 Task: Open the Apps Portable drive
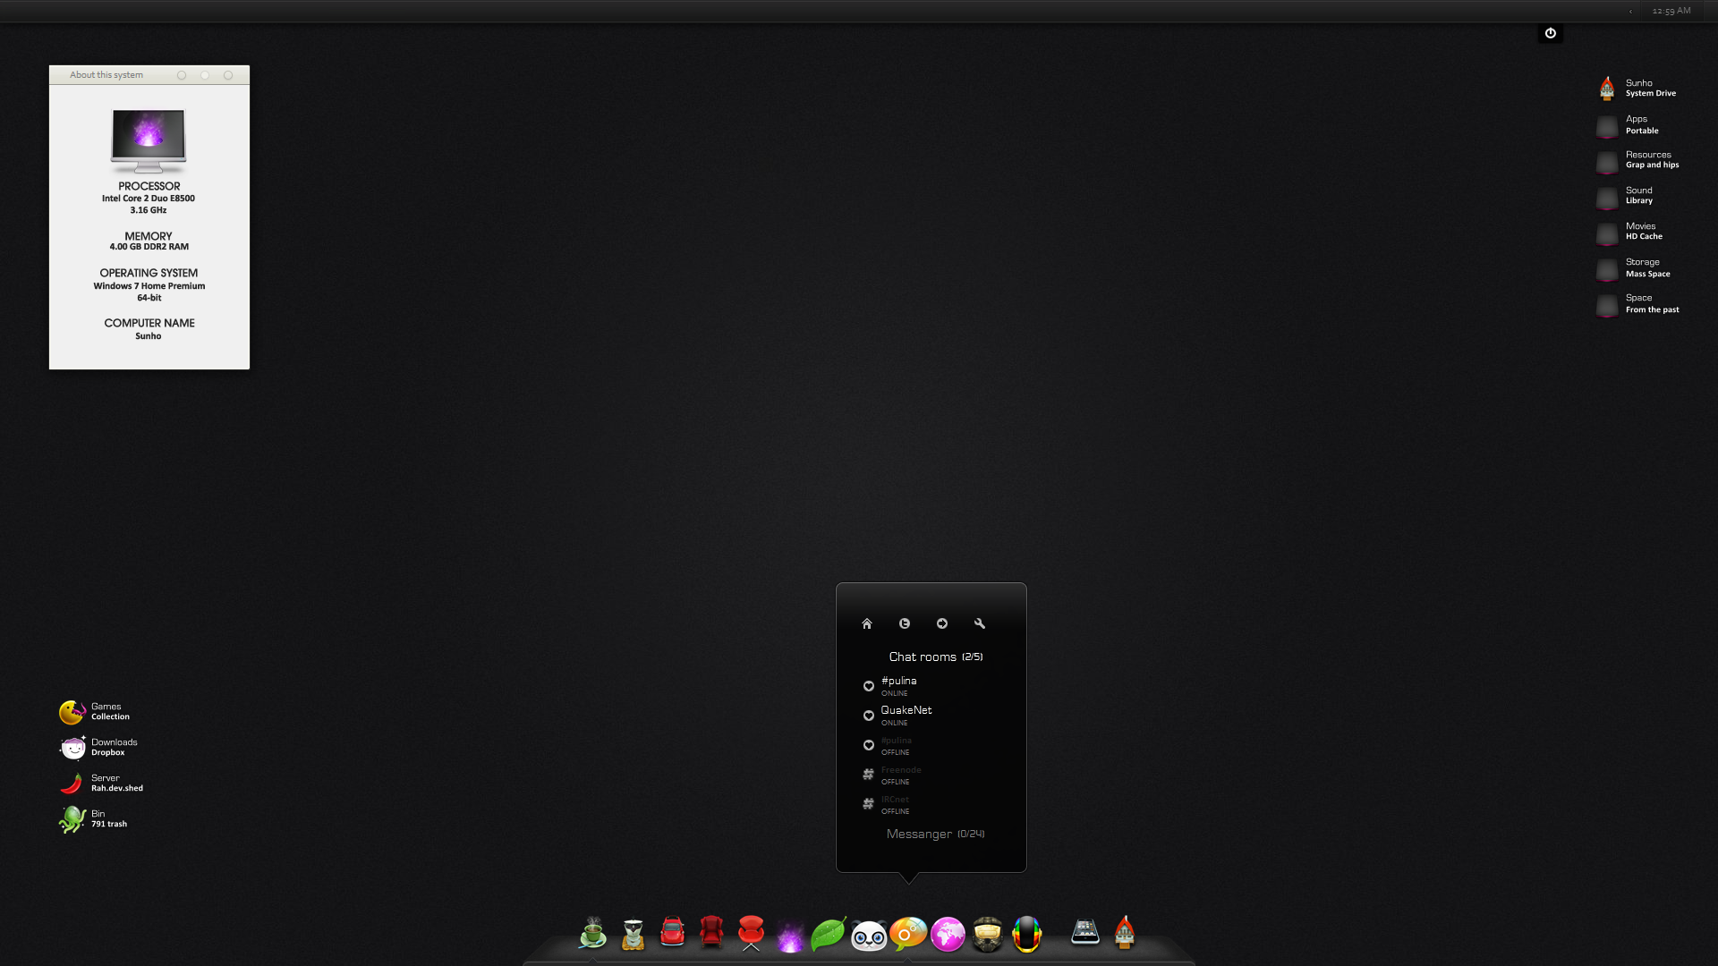[x=1607, y=126]
